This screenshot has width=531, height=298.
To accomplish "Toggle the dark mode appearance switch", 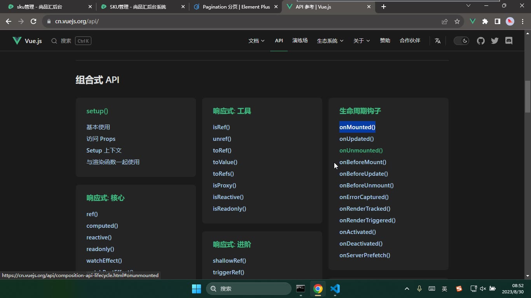I will 461,41.
